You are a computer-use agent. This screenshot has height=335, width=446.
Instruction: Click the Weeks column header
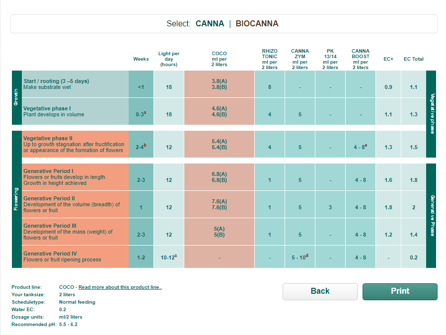(x=141, y=59)
